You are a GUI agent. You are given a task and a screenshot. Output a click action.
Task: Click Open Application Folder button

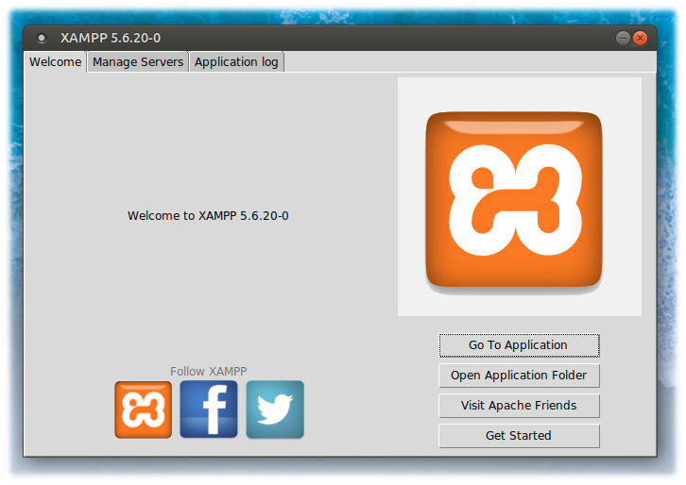coord(519,376)
